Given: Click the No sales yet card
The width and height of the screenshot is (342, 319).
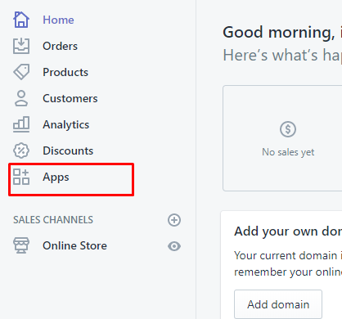Looking at the screenshot, I should point(282,138).
